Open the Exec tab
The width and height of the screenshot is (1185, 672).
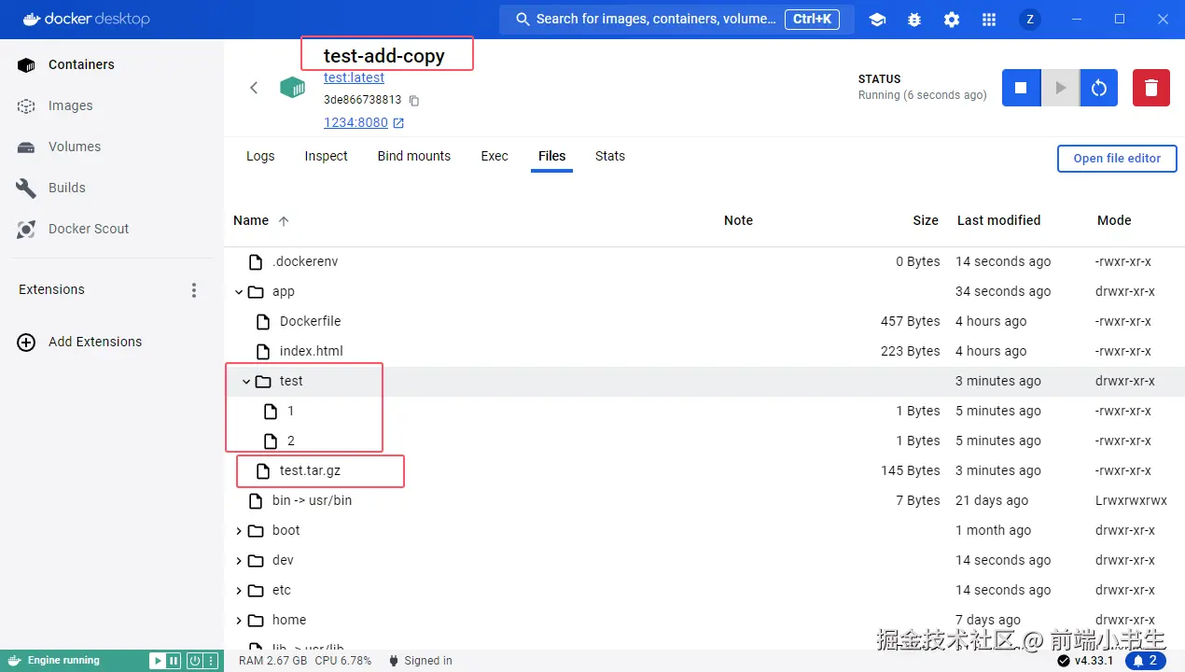(495, 156)
